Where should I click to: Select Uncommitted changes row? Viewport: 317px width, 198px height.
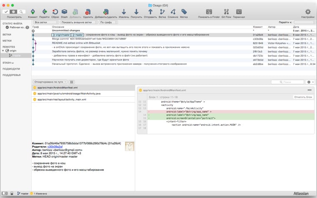point(174,30)
